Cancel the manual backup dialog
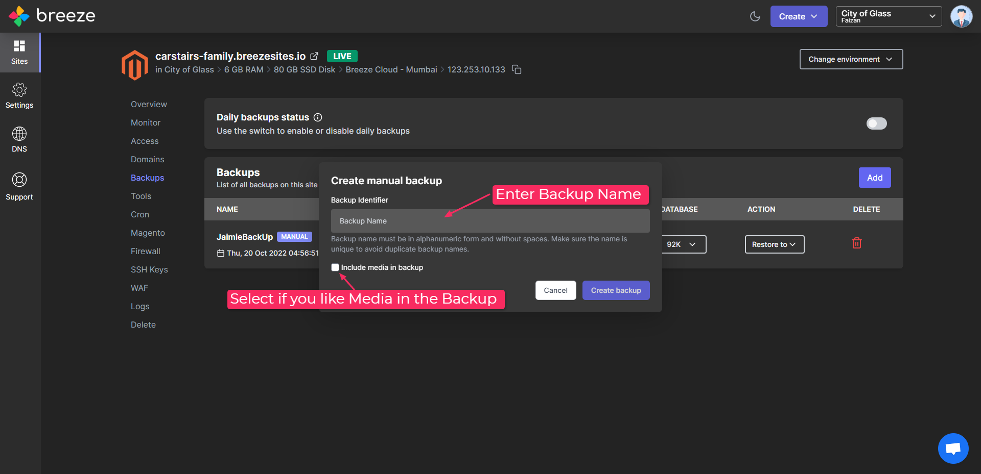The height and width of the screenshot is (474, 981). tap(556, 290)
